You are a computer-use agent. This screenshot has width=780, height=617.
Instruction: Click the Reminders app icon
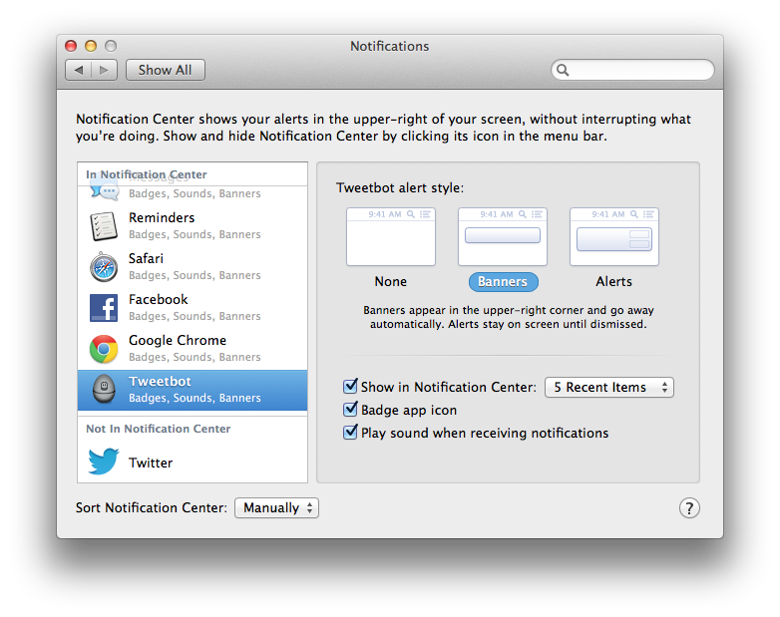point(104,226)
